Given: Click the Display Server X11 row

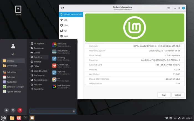Looking at the screenshot, I should coord(135,84).
